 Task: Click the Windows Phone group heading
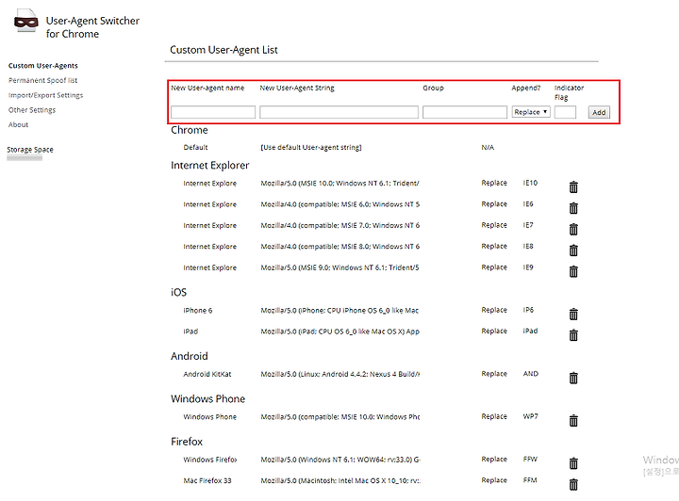[x=207, y=398]
